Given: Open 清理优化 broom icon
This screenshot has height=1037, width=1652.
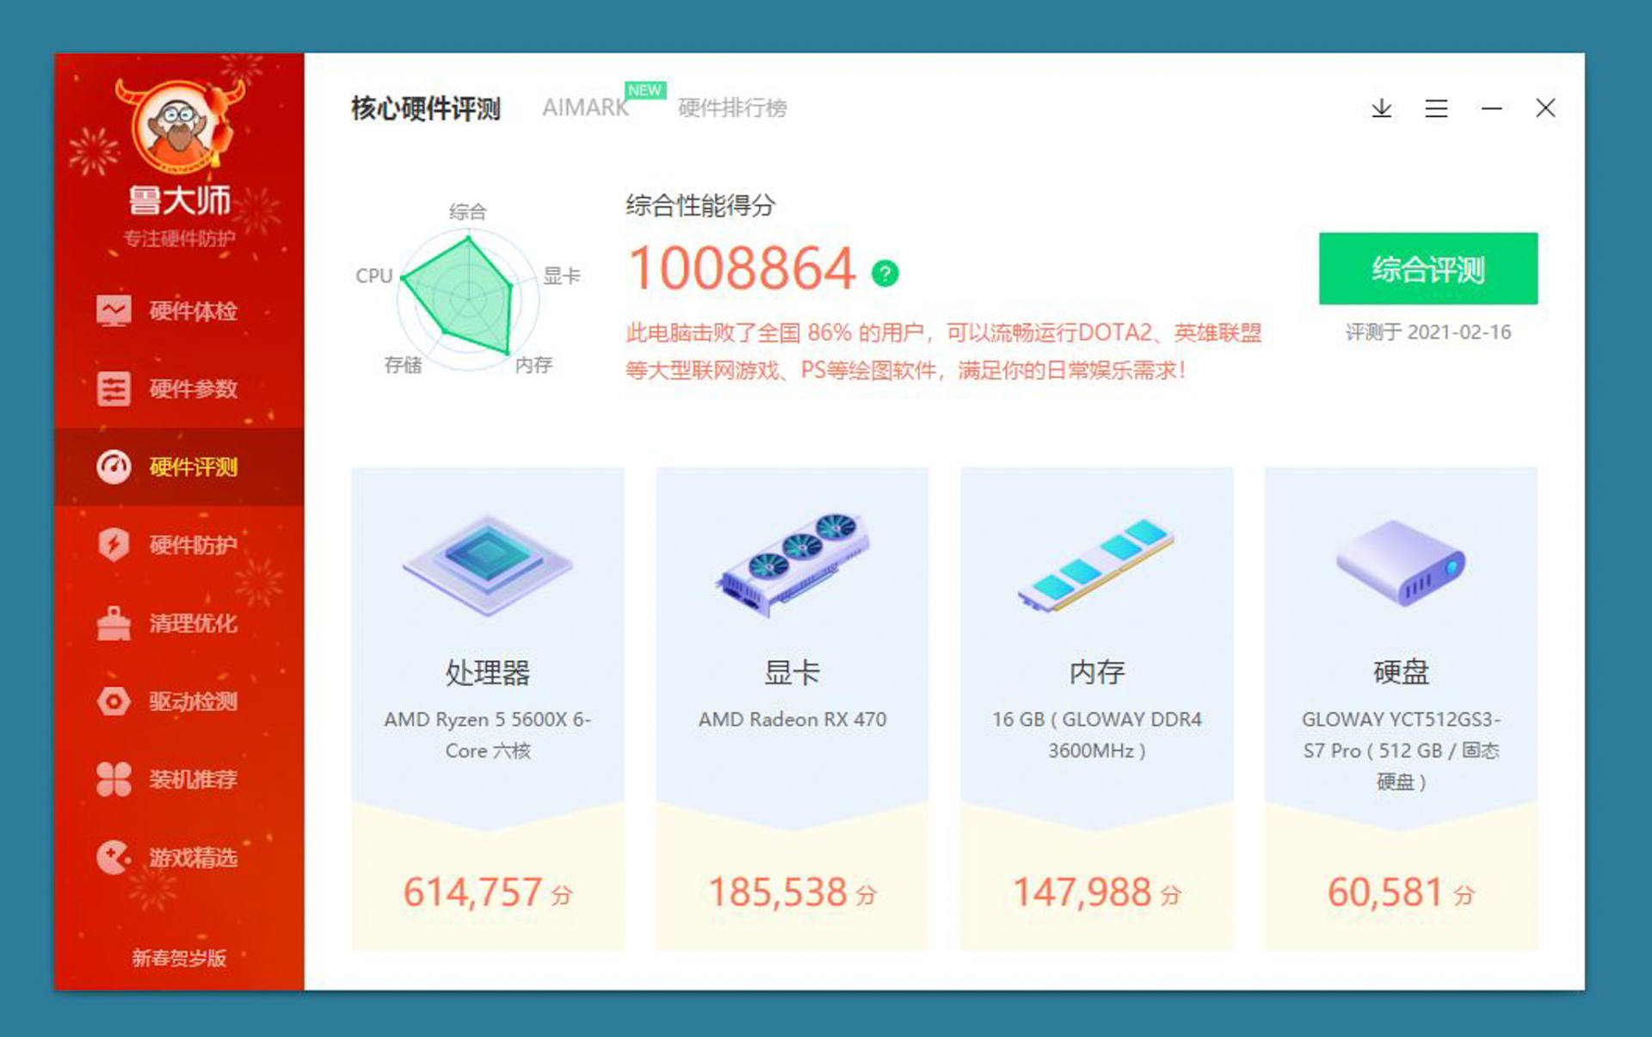Looking at the screenshot, I should 114,623.
